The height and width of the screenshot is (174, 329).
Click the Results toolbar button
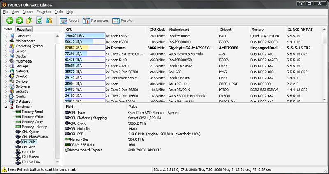click(x=122, y=21)
